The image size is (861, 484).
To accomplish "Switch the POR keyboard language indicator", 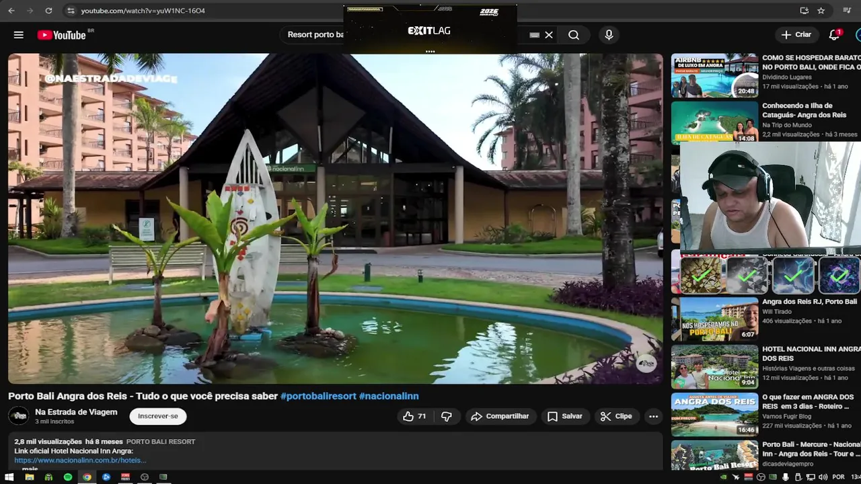I will coord(838,477).
